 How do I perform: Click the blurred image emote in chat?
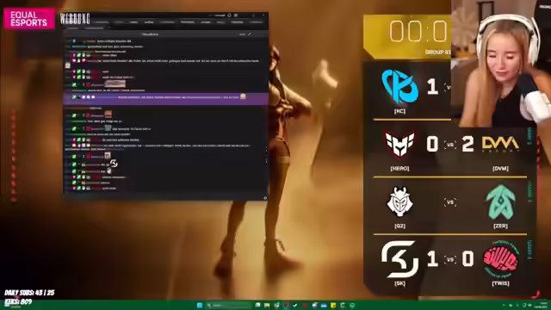pos(115,84)
